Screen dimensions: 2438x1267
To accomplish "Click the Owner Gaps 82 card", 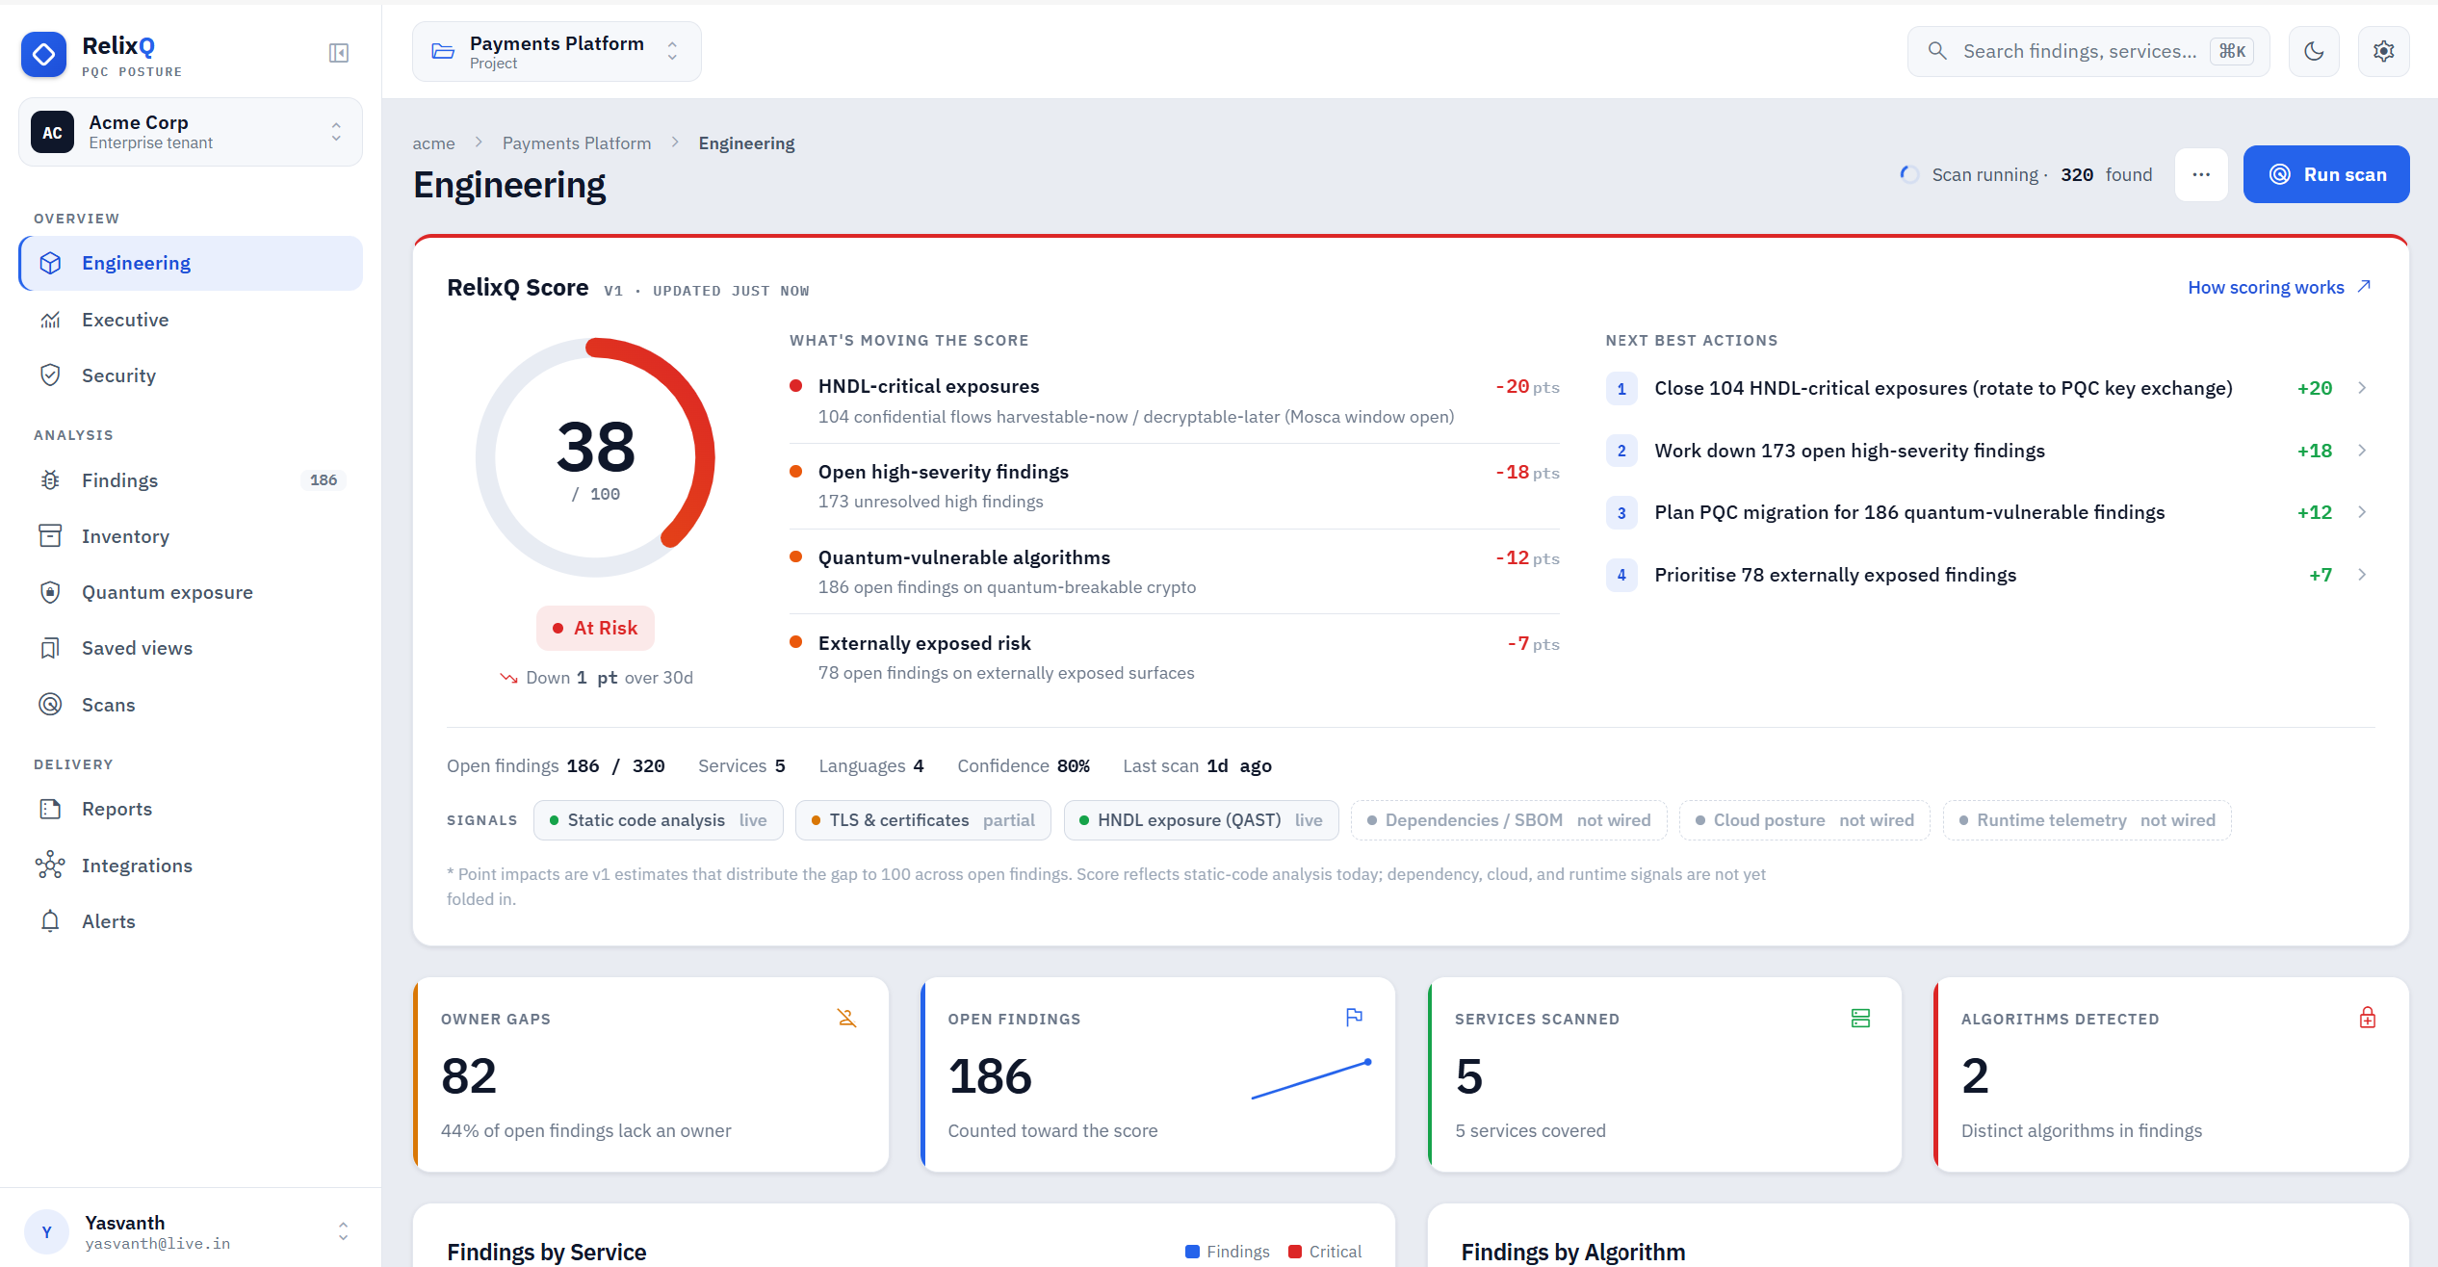I will click(x=651, y=1074).
